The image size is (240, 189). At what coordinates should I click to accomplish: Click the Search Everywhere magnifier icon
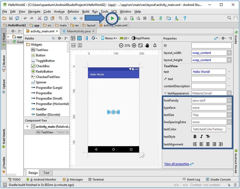229,18
